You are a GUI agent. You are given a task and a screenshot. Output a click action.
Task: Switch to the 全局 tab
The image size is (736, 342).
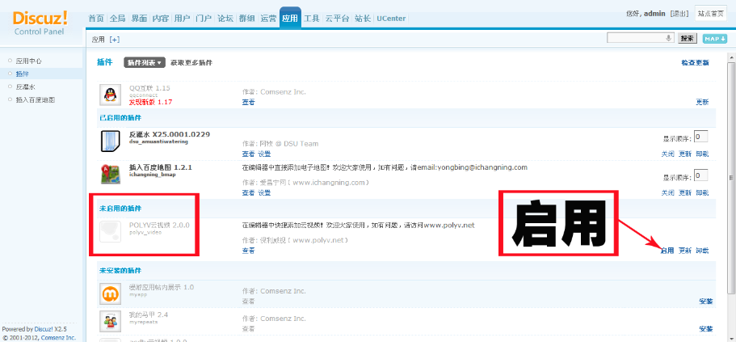[117, 19]
